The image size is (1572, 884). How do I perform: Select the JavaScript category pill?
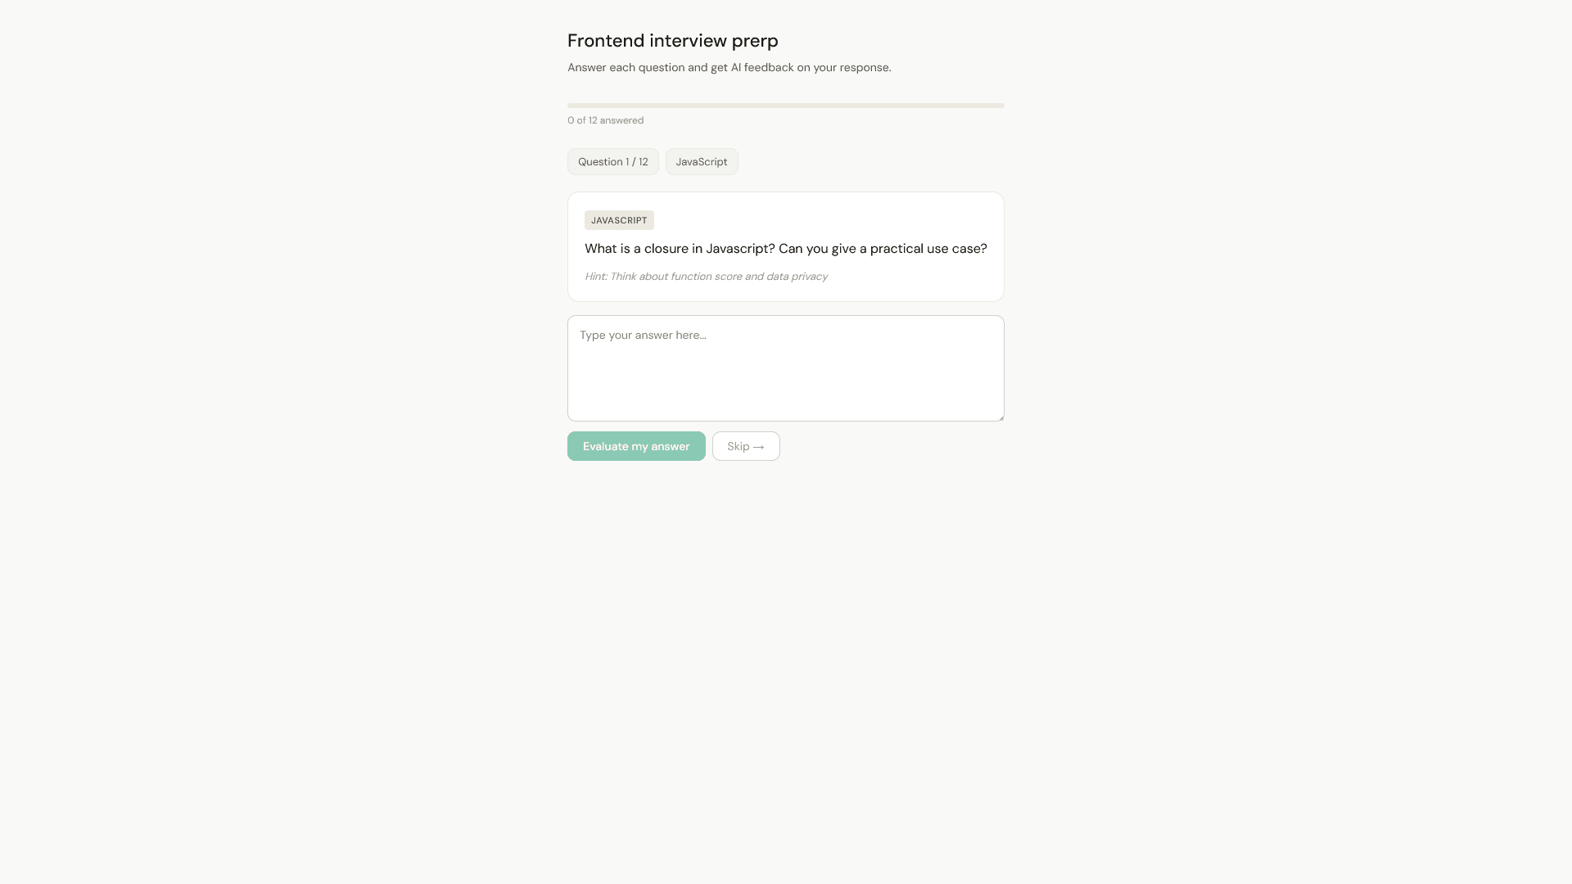pos(702,161)
